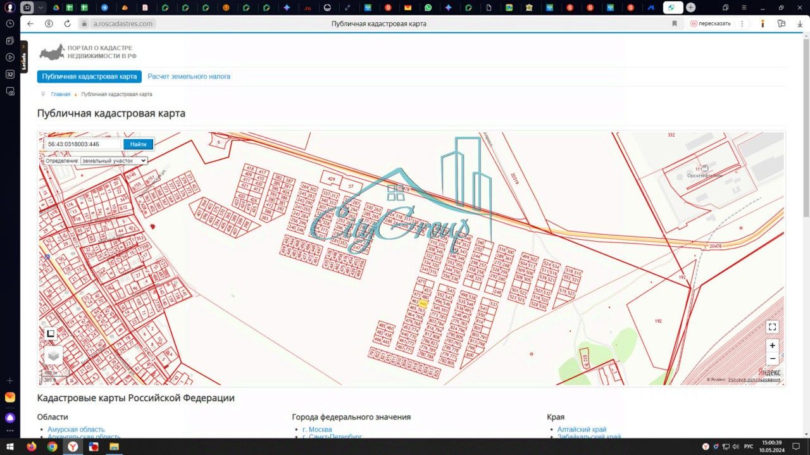Bookmark this page with the address bar icon
Image resolution: width=810 pixels, height=455 pixels.
pyautogui.click(x=675, y=23)
